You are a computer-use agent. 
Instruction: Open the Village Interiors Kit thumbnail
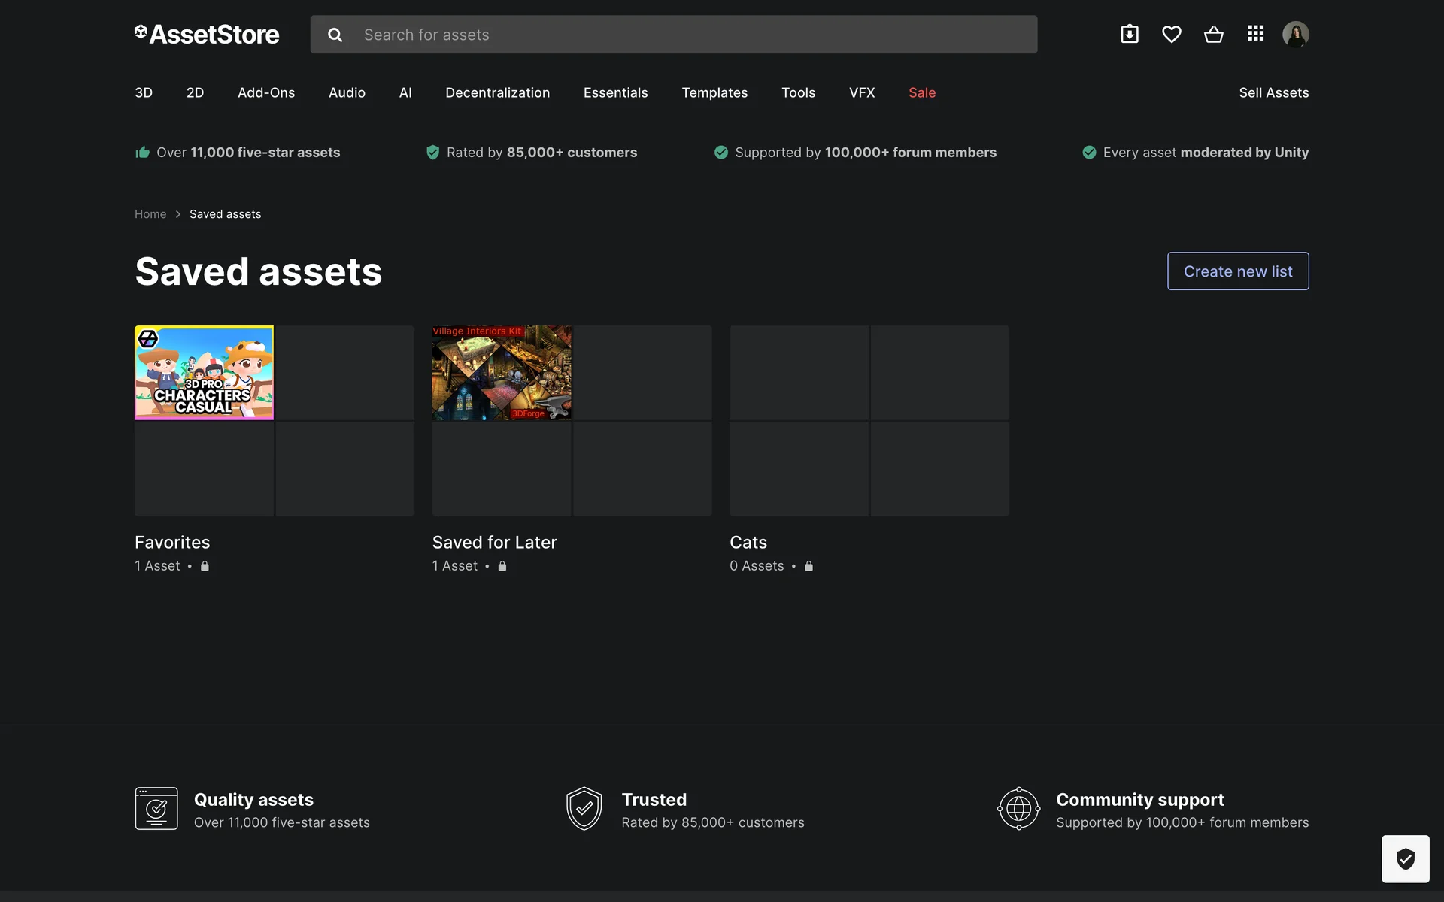point(502,373)
